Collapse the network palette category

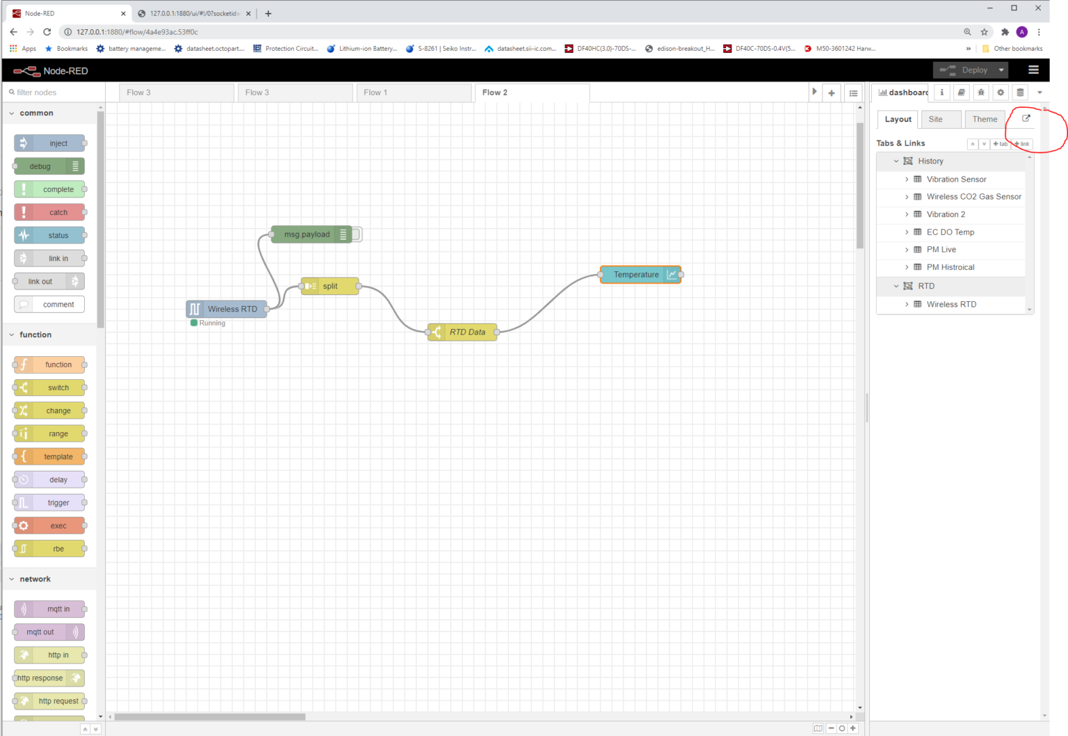pyautogui.click(x=12, y=579)
